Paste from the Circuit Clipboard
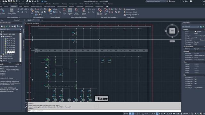The width and height of the screenshot is (205, 115). [50, 11]
